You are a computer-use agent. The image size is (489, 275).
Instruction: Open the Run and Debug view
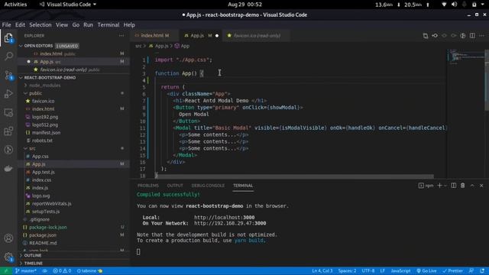click(8, 93)
